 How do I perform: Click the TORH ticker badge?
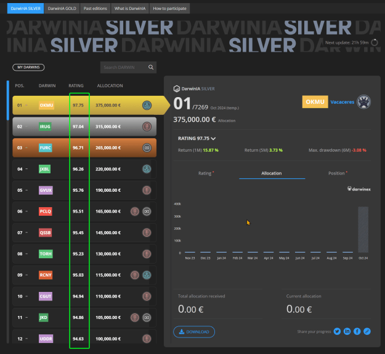46,254
